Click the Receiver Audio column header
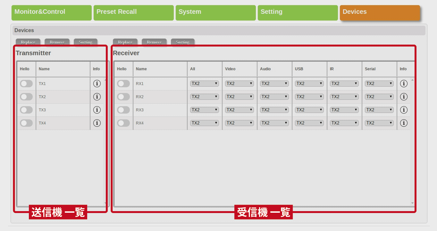 tap(274, 69)
